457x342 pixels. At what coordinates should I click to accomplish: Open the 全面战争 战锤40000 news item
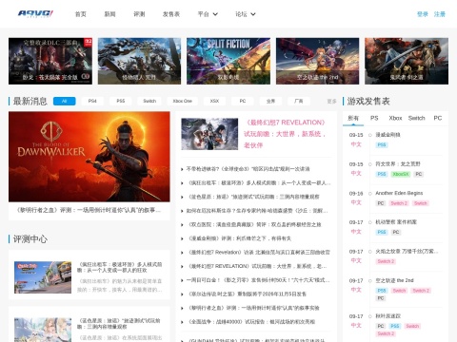[251, 322]
